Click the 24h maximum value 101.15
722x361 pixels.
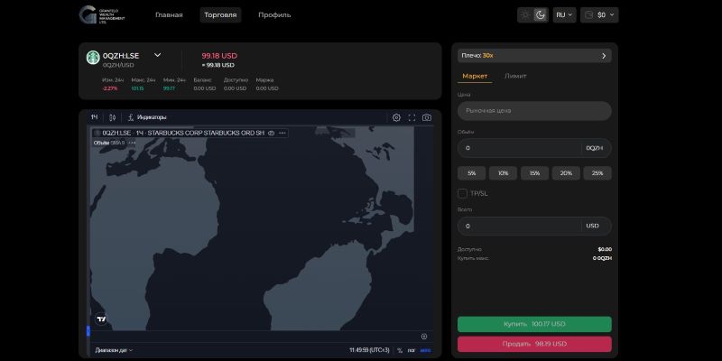tap(137, 88)
